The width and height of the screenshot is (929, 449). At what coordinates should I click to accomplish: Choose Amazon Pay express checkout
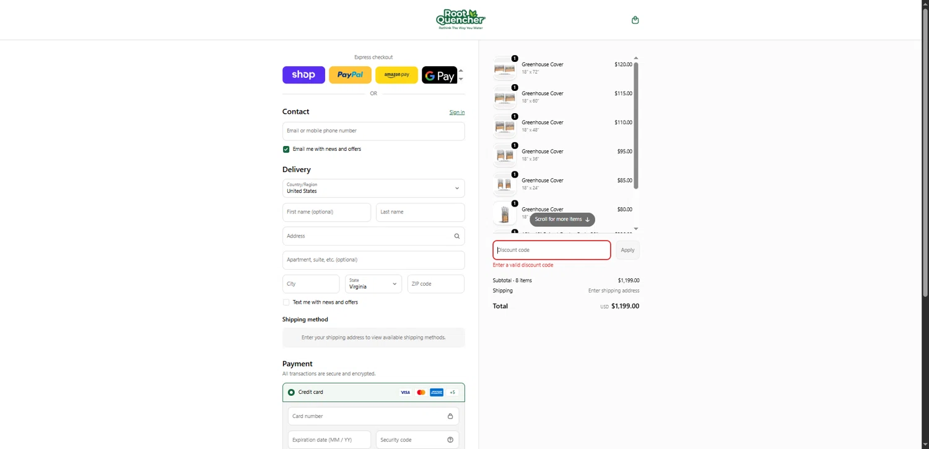click(396, 75)
